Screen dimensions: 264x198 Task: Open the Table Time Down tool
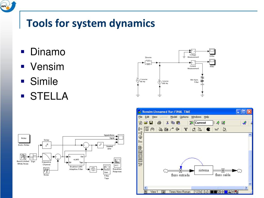point(140,160)
